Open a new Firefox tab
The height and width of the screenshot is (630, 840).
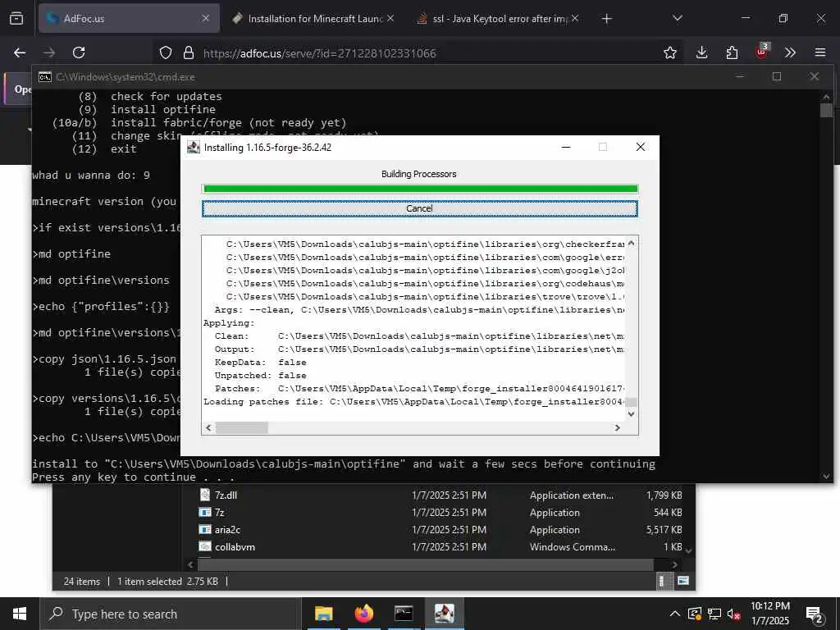tap(606, 19)
